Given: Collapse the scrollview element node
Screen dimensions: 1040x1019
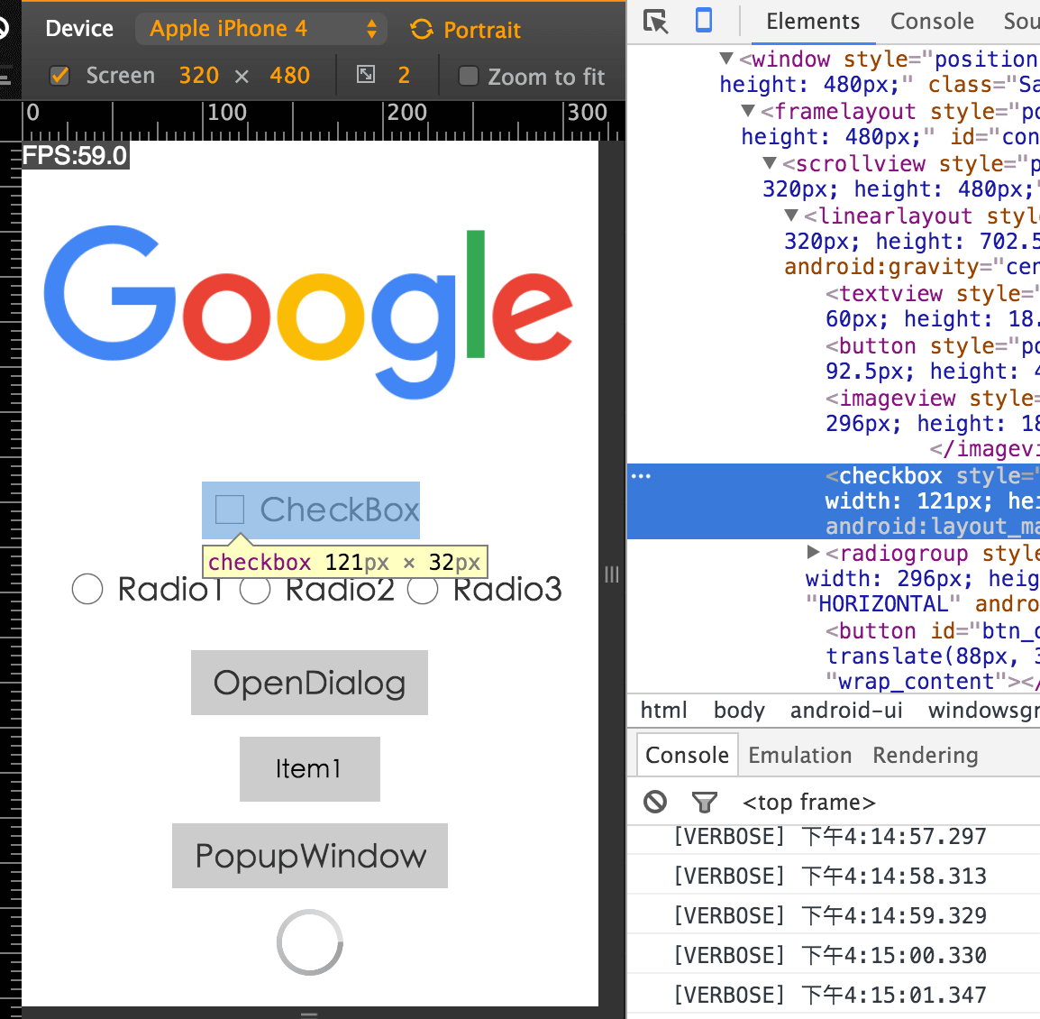Looking at the screenshot, I should (x=770, y=162).
